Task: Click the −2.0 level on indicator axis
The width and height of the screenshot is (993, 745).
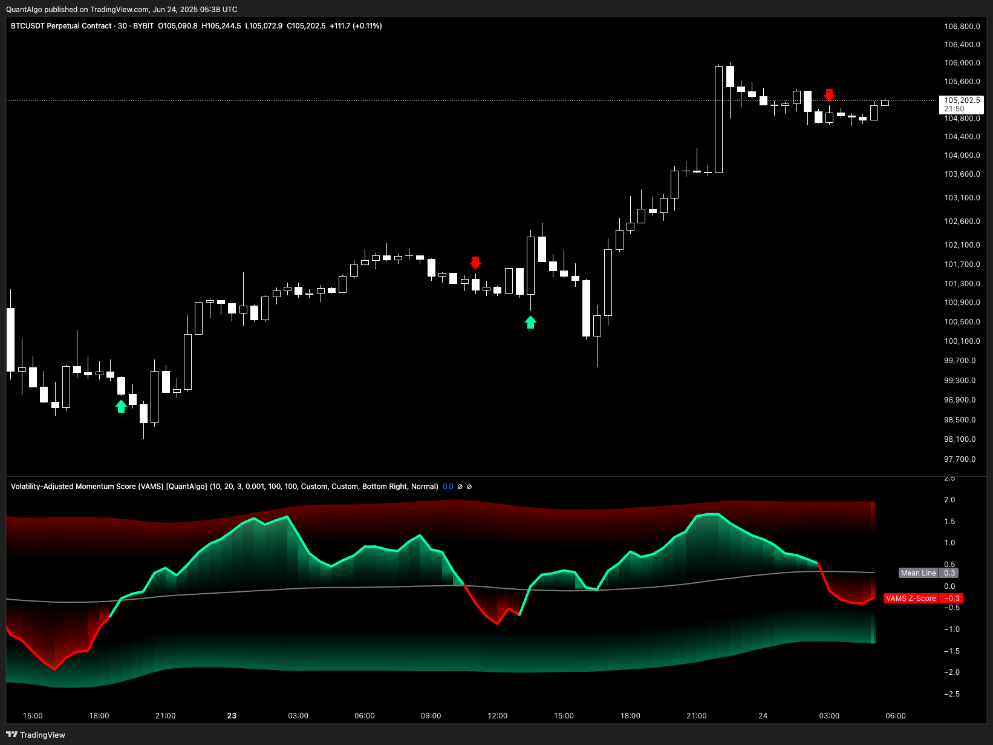Action: tap(952, 672)
